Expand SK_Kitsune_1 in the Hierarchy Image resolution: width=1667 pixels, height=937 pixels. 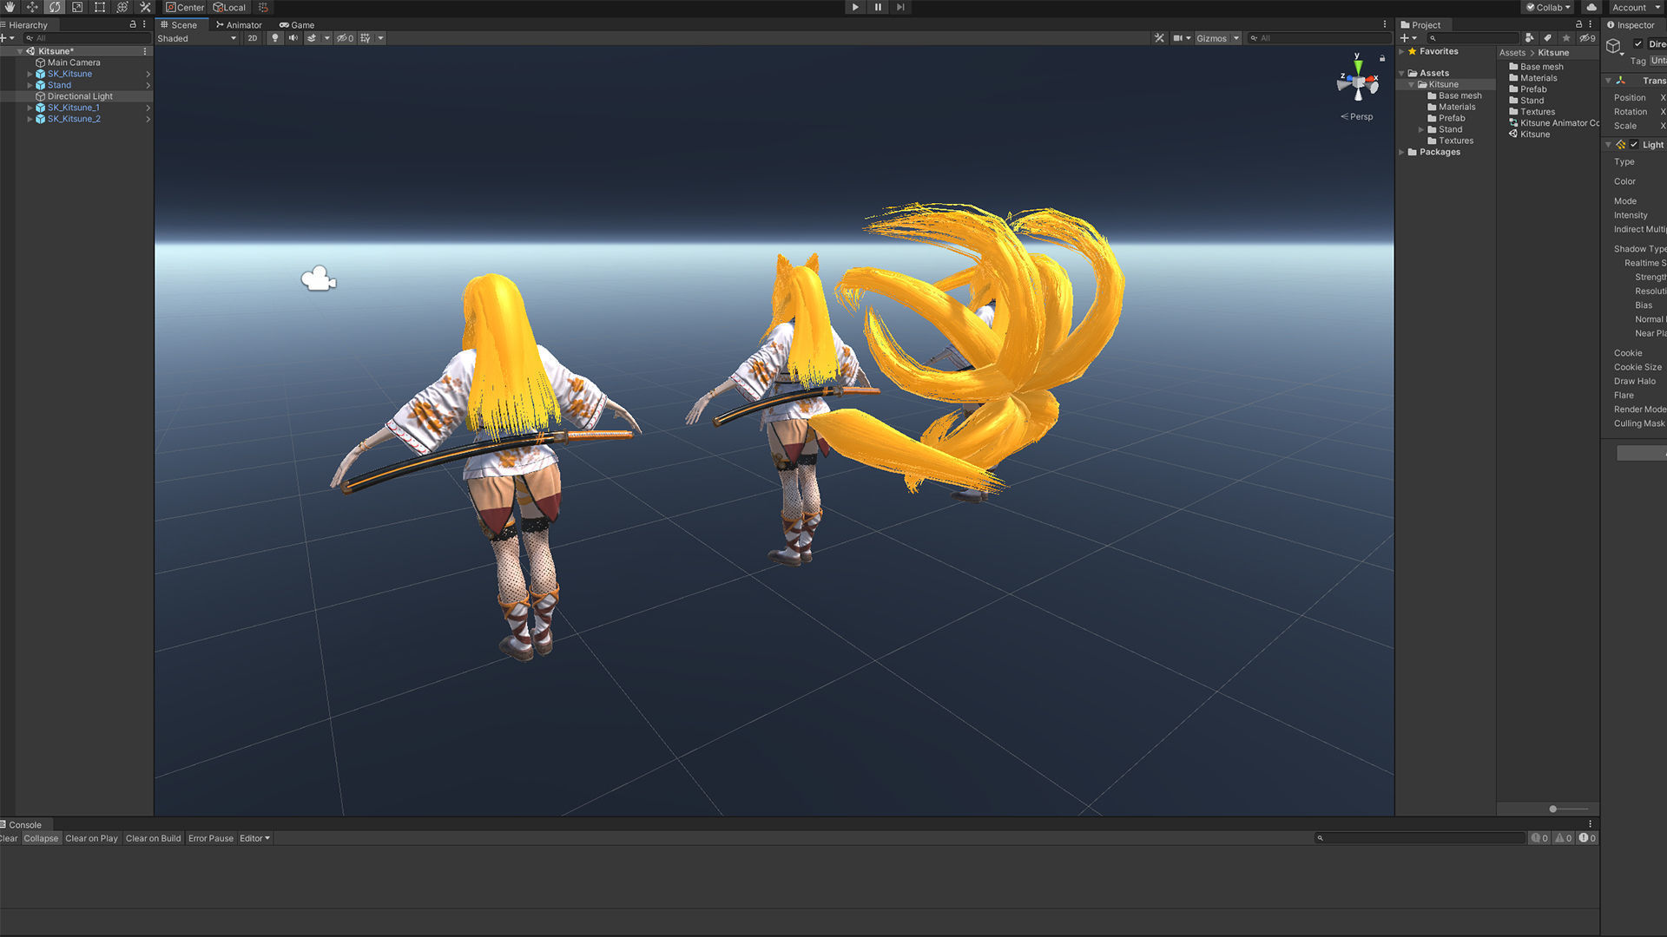click(x=30, y=108)
